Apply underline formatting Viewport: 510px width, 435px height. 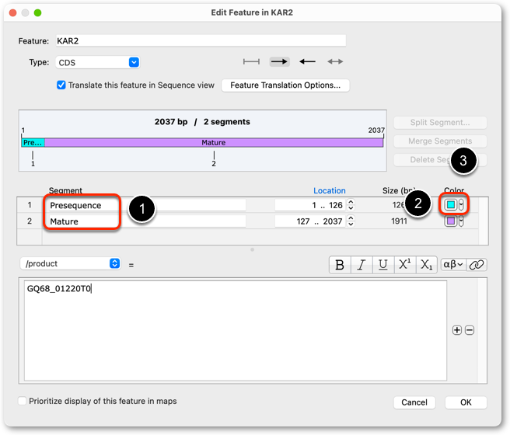[x=383, y=265]
